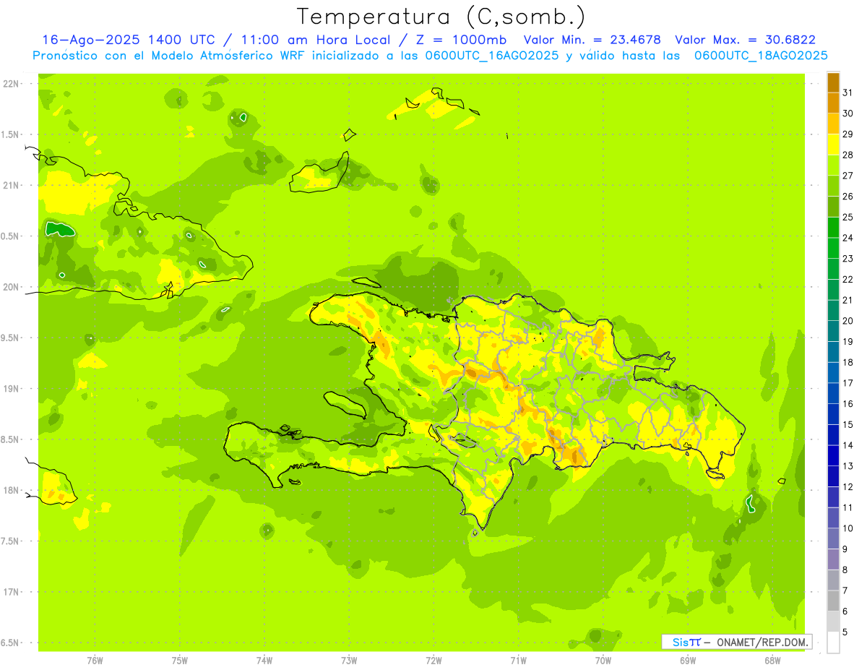Click the 'Temperatura (C,somb.)' map title

(441, 17)
